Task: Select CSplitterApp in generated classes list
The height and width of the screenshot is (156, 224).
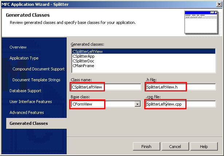Action: click(x=144, y=56)
